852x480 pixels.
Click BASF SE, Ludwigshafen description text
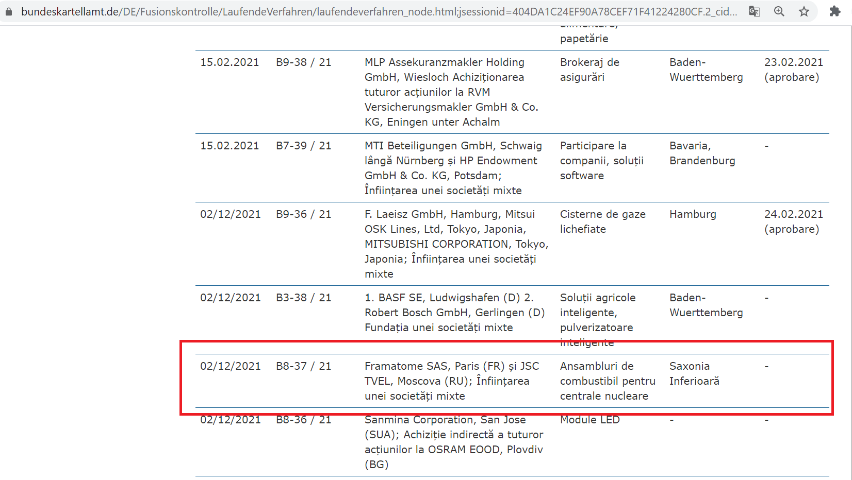[x=455, y=313]
